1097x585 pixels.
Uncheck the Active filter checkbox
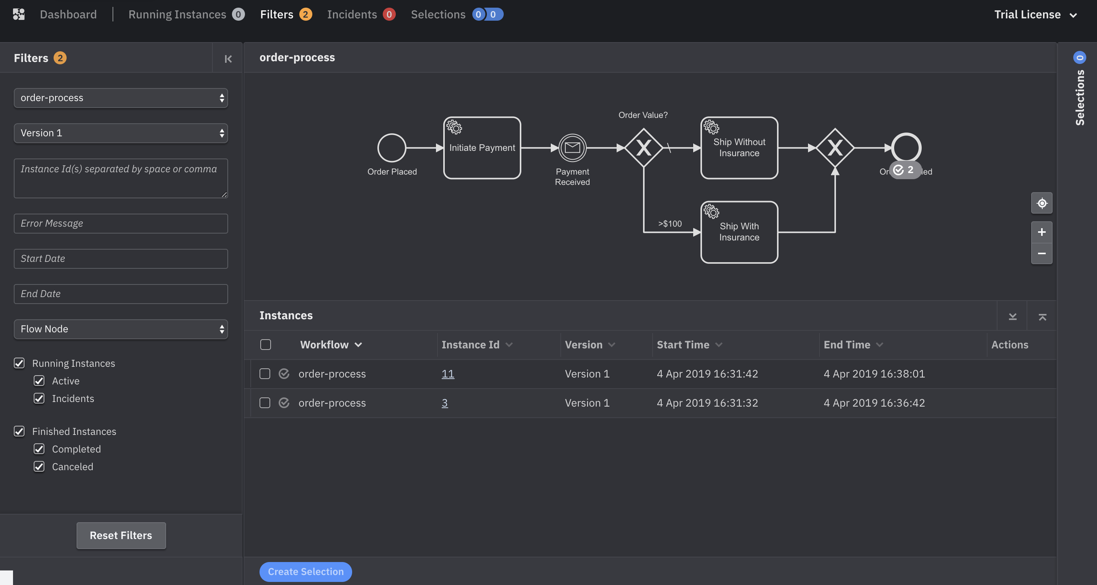coord(39,381)
